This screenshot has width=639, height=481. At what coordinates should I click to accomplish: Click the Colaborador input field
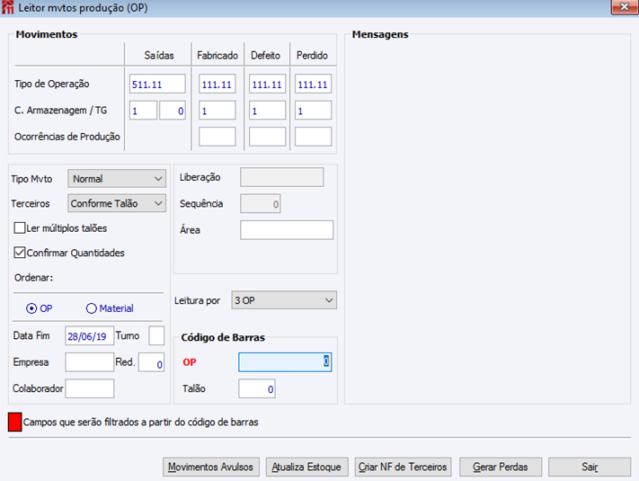[90, 388]
